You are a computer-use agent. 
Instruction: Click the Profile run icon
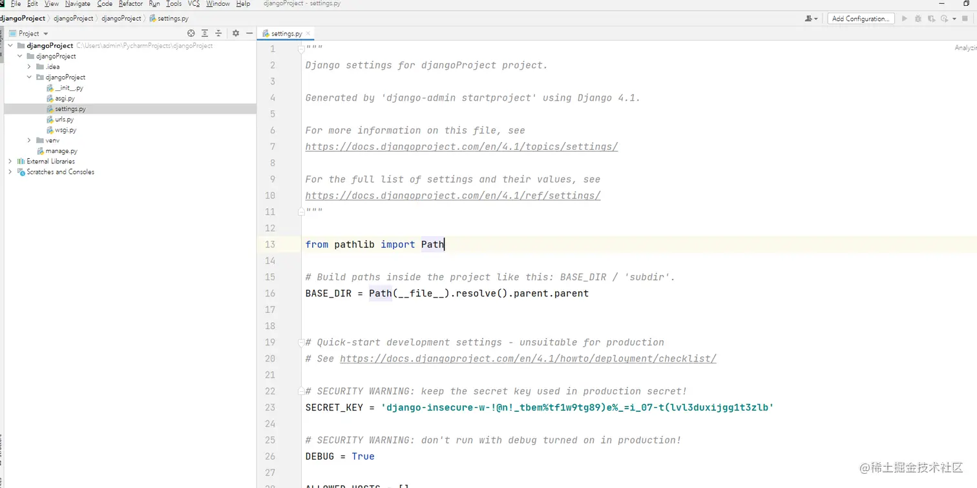tap(944, 19)
